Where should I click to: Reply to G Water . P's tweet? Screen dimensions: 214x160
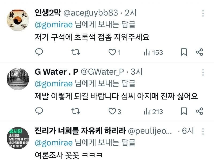point(39,111)
